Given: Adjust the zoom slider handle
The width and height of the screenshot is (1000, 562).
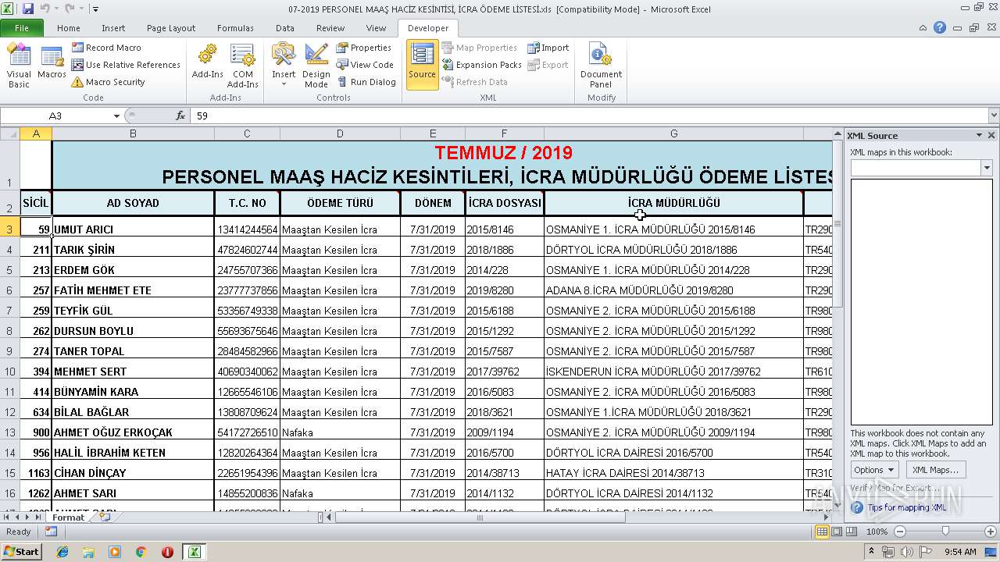Looking at the screenshot, I should click(x=945, y=532).
